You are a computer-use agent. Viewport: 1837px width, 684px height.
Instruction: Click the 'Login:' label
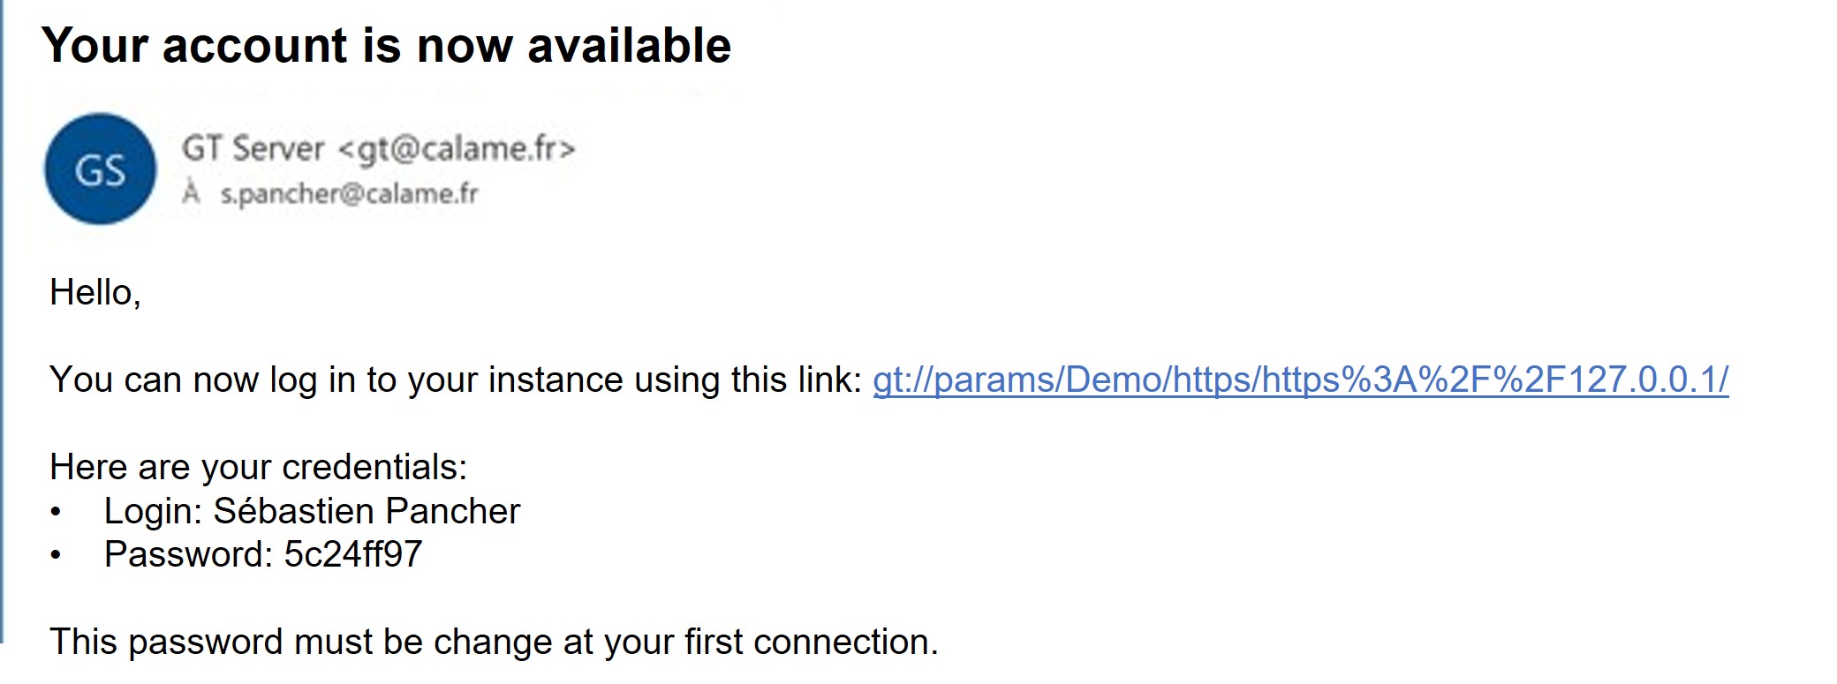(154, 511)
